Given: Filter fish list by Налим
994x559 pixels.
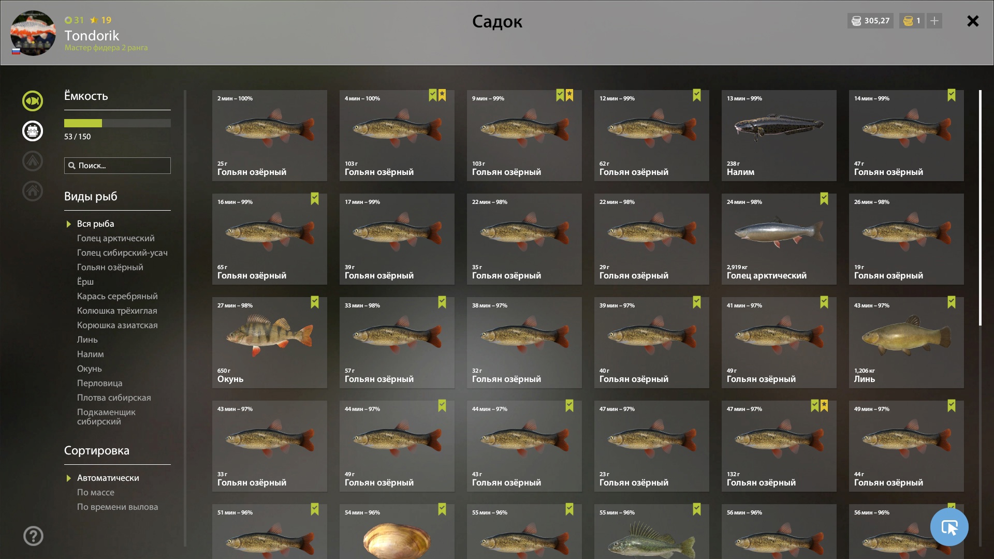Looking at the screenshot, I should point(91,354).
